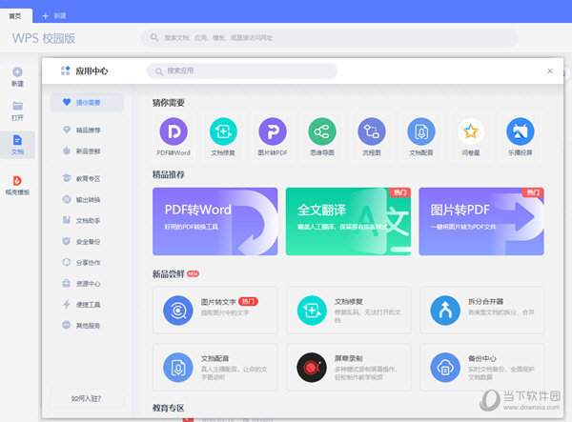
Task: Open the 全文翻译 banner
Action: tap(348, 221)
